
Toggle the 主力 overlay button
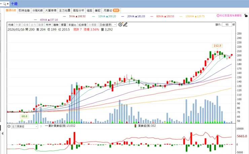33,25
